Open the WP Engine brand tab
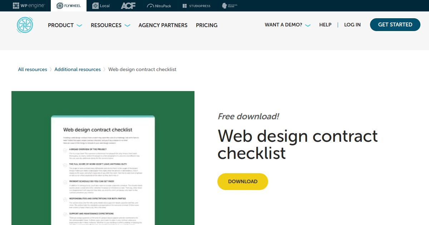This screenshot has height=225, width=429. [29, 6]
